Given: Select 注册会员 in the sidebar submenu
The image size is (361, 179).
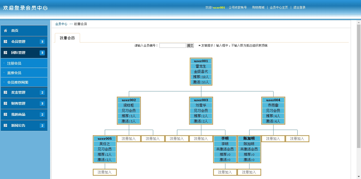Looking at the screenshot, I should pyautogui.click(x=24, y=63).
